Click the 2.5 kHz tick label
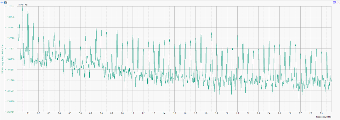The image size is (340, 120). click(279, 113)
